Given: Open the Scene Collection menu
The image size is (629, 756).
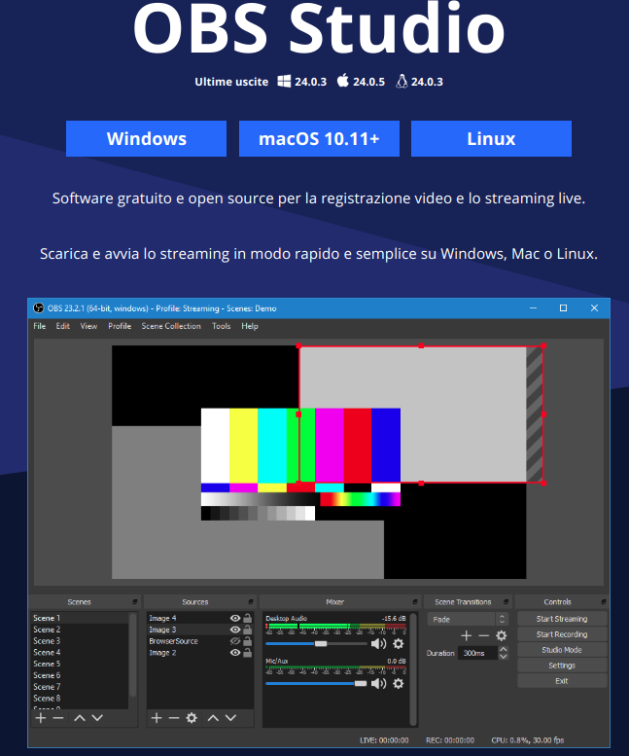Looking at the screenshot, I should click(x=171, y=326).
